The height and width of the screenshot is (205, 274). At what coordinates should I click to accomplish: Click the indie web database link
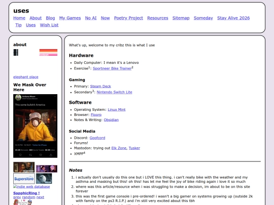(x=31, y=187)
